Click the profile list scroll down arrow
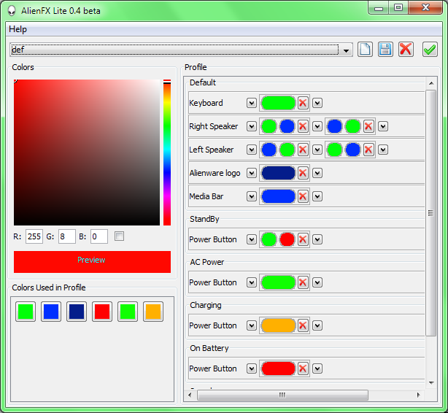 (431, 382)
